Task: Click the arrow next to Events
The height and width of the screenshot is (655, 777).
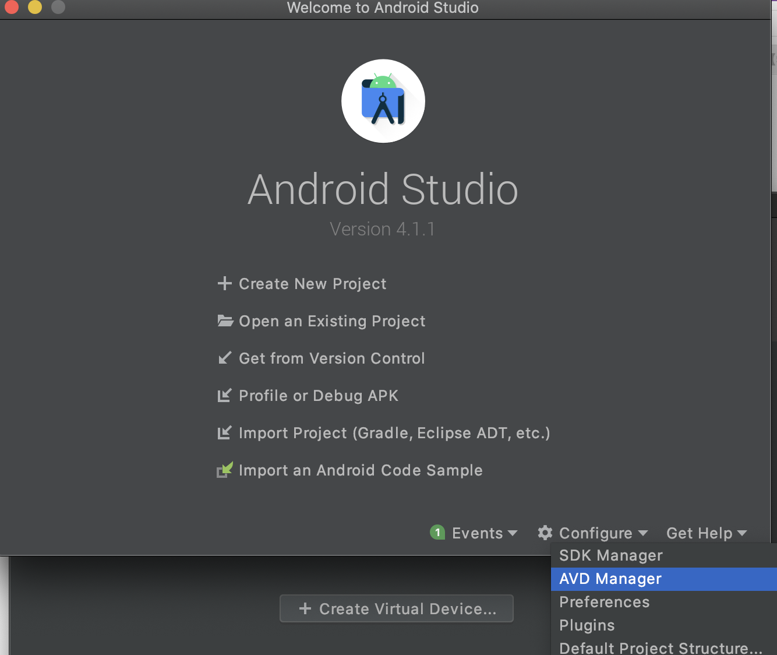Action: point(513,533)
